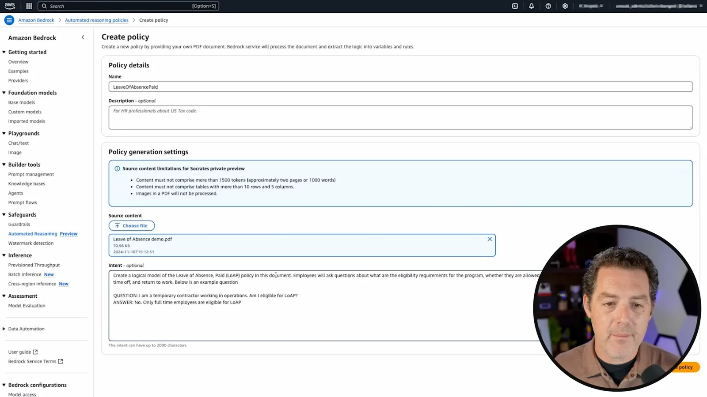Click in the Description text area
707x397 pixels.
[x=400, y=117]
